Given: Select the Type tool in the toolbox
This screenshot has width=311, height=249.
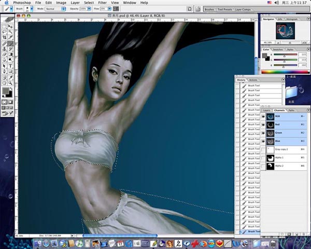Looking at the screenshot, I should [11, 67].
